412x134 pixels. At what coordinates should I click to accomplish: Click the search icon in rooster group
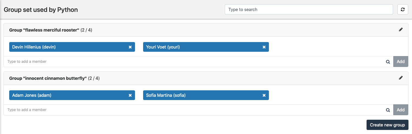(388, 62)
